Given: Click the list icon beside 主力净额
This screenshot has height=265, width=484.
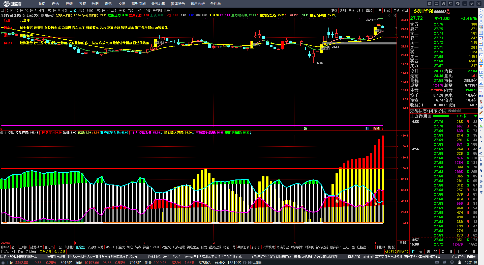Looking at the screenshot, I should pos(430,116).
